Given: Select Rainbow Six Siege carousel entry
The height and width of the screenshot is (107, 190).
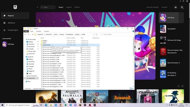Looking at the screenshot, I should 171,40.
